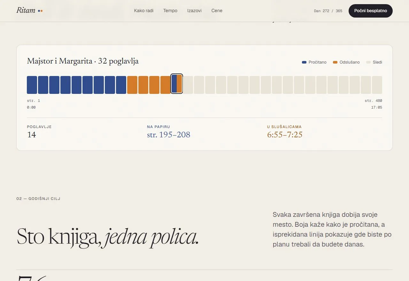Click the heading Sto knjiga, jedna polica
The height and width of the screenshot is (281, 409).
click(108, 237)
